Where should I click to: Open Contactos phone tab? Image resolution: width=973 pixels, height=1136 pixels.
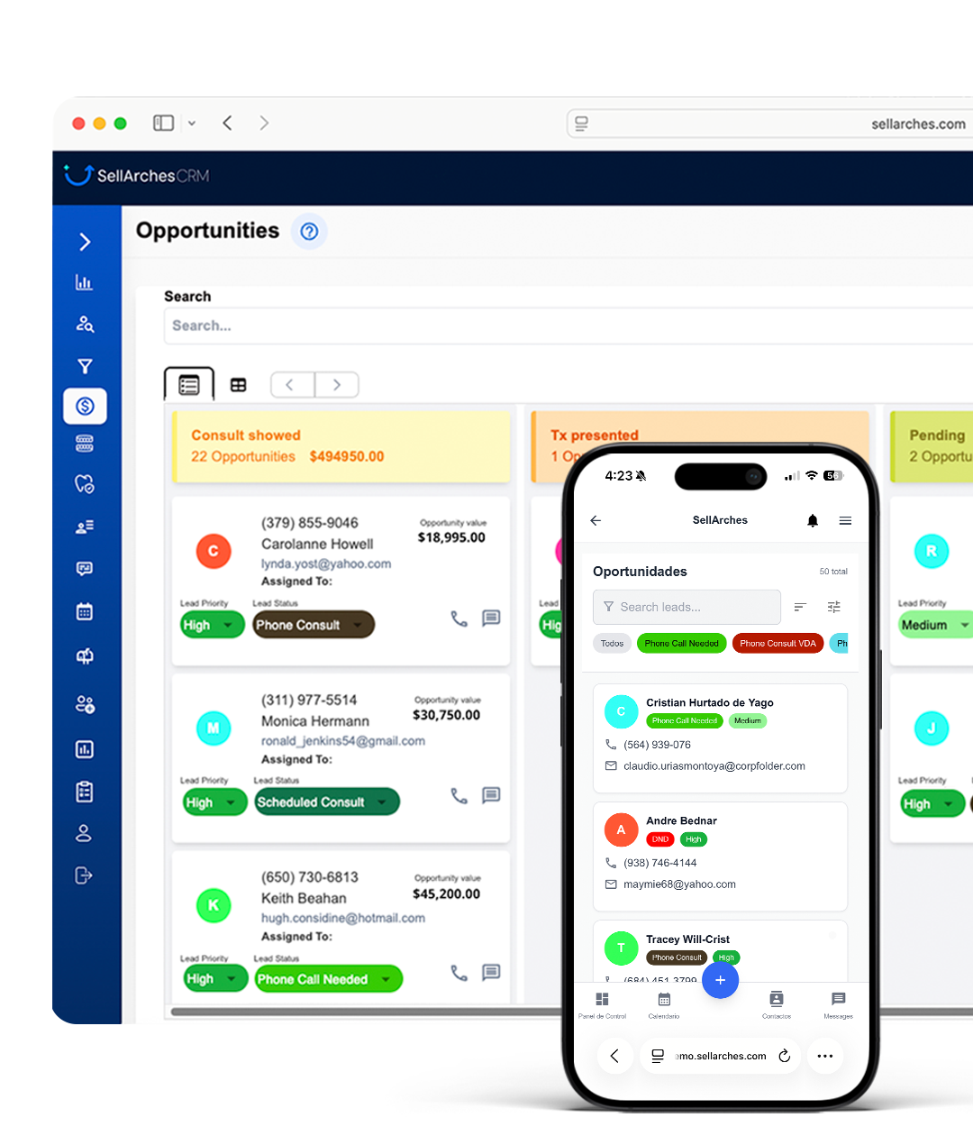tap(777, 1004)
